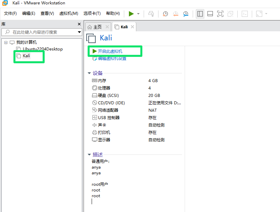
Task: Click the revert to snapshot icon
Action: click(176, 14)
